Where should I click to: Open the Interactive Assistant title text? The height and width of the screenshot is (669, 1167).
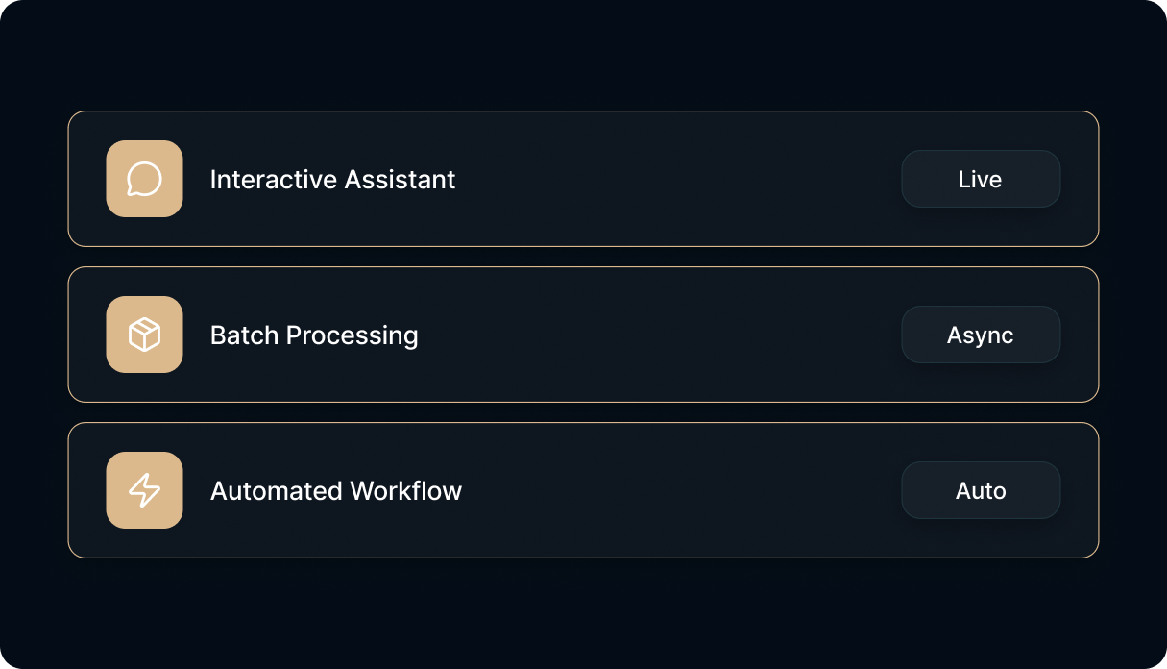332,180
